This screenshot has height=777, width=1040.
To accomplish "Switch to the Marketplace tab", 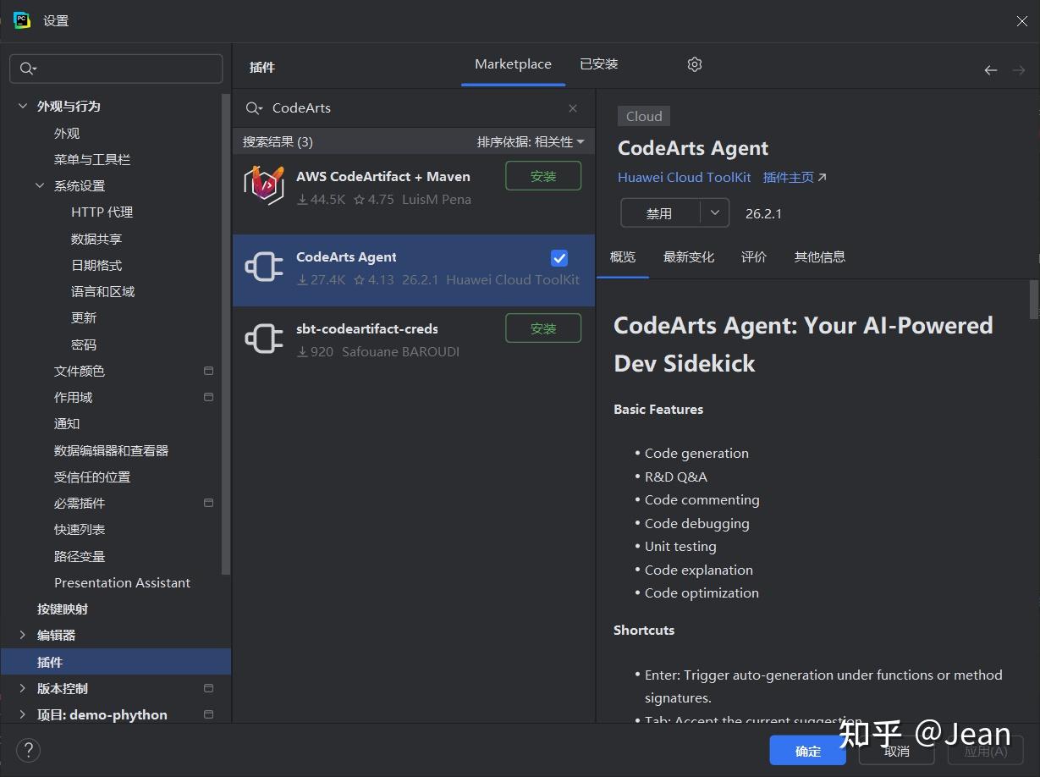I will pos(513,64).
